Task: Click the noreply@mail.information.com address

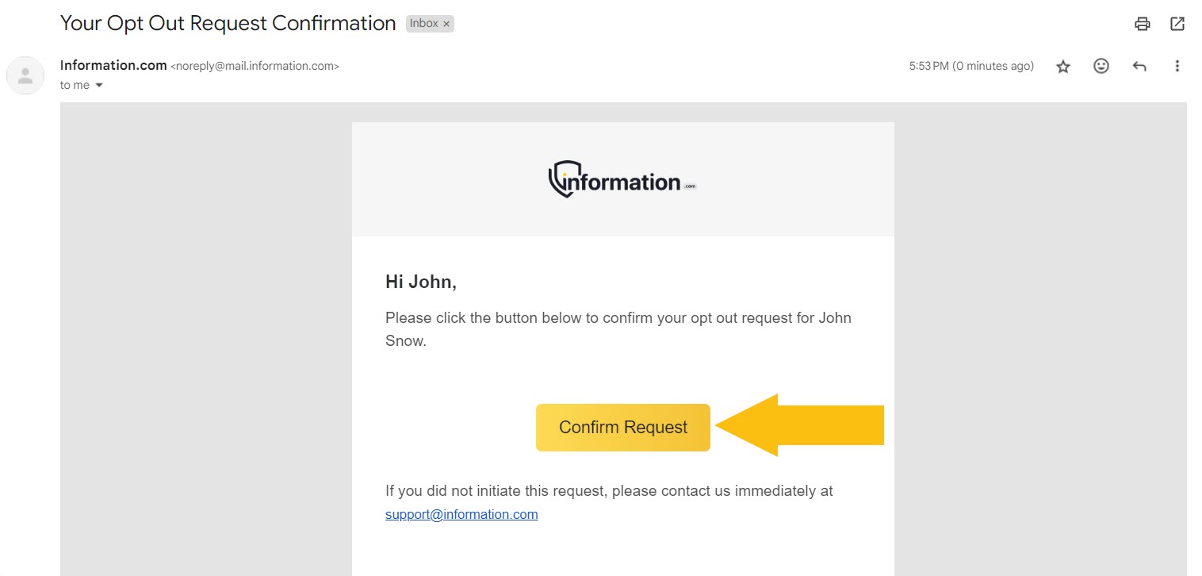Action: [255, 67]
